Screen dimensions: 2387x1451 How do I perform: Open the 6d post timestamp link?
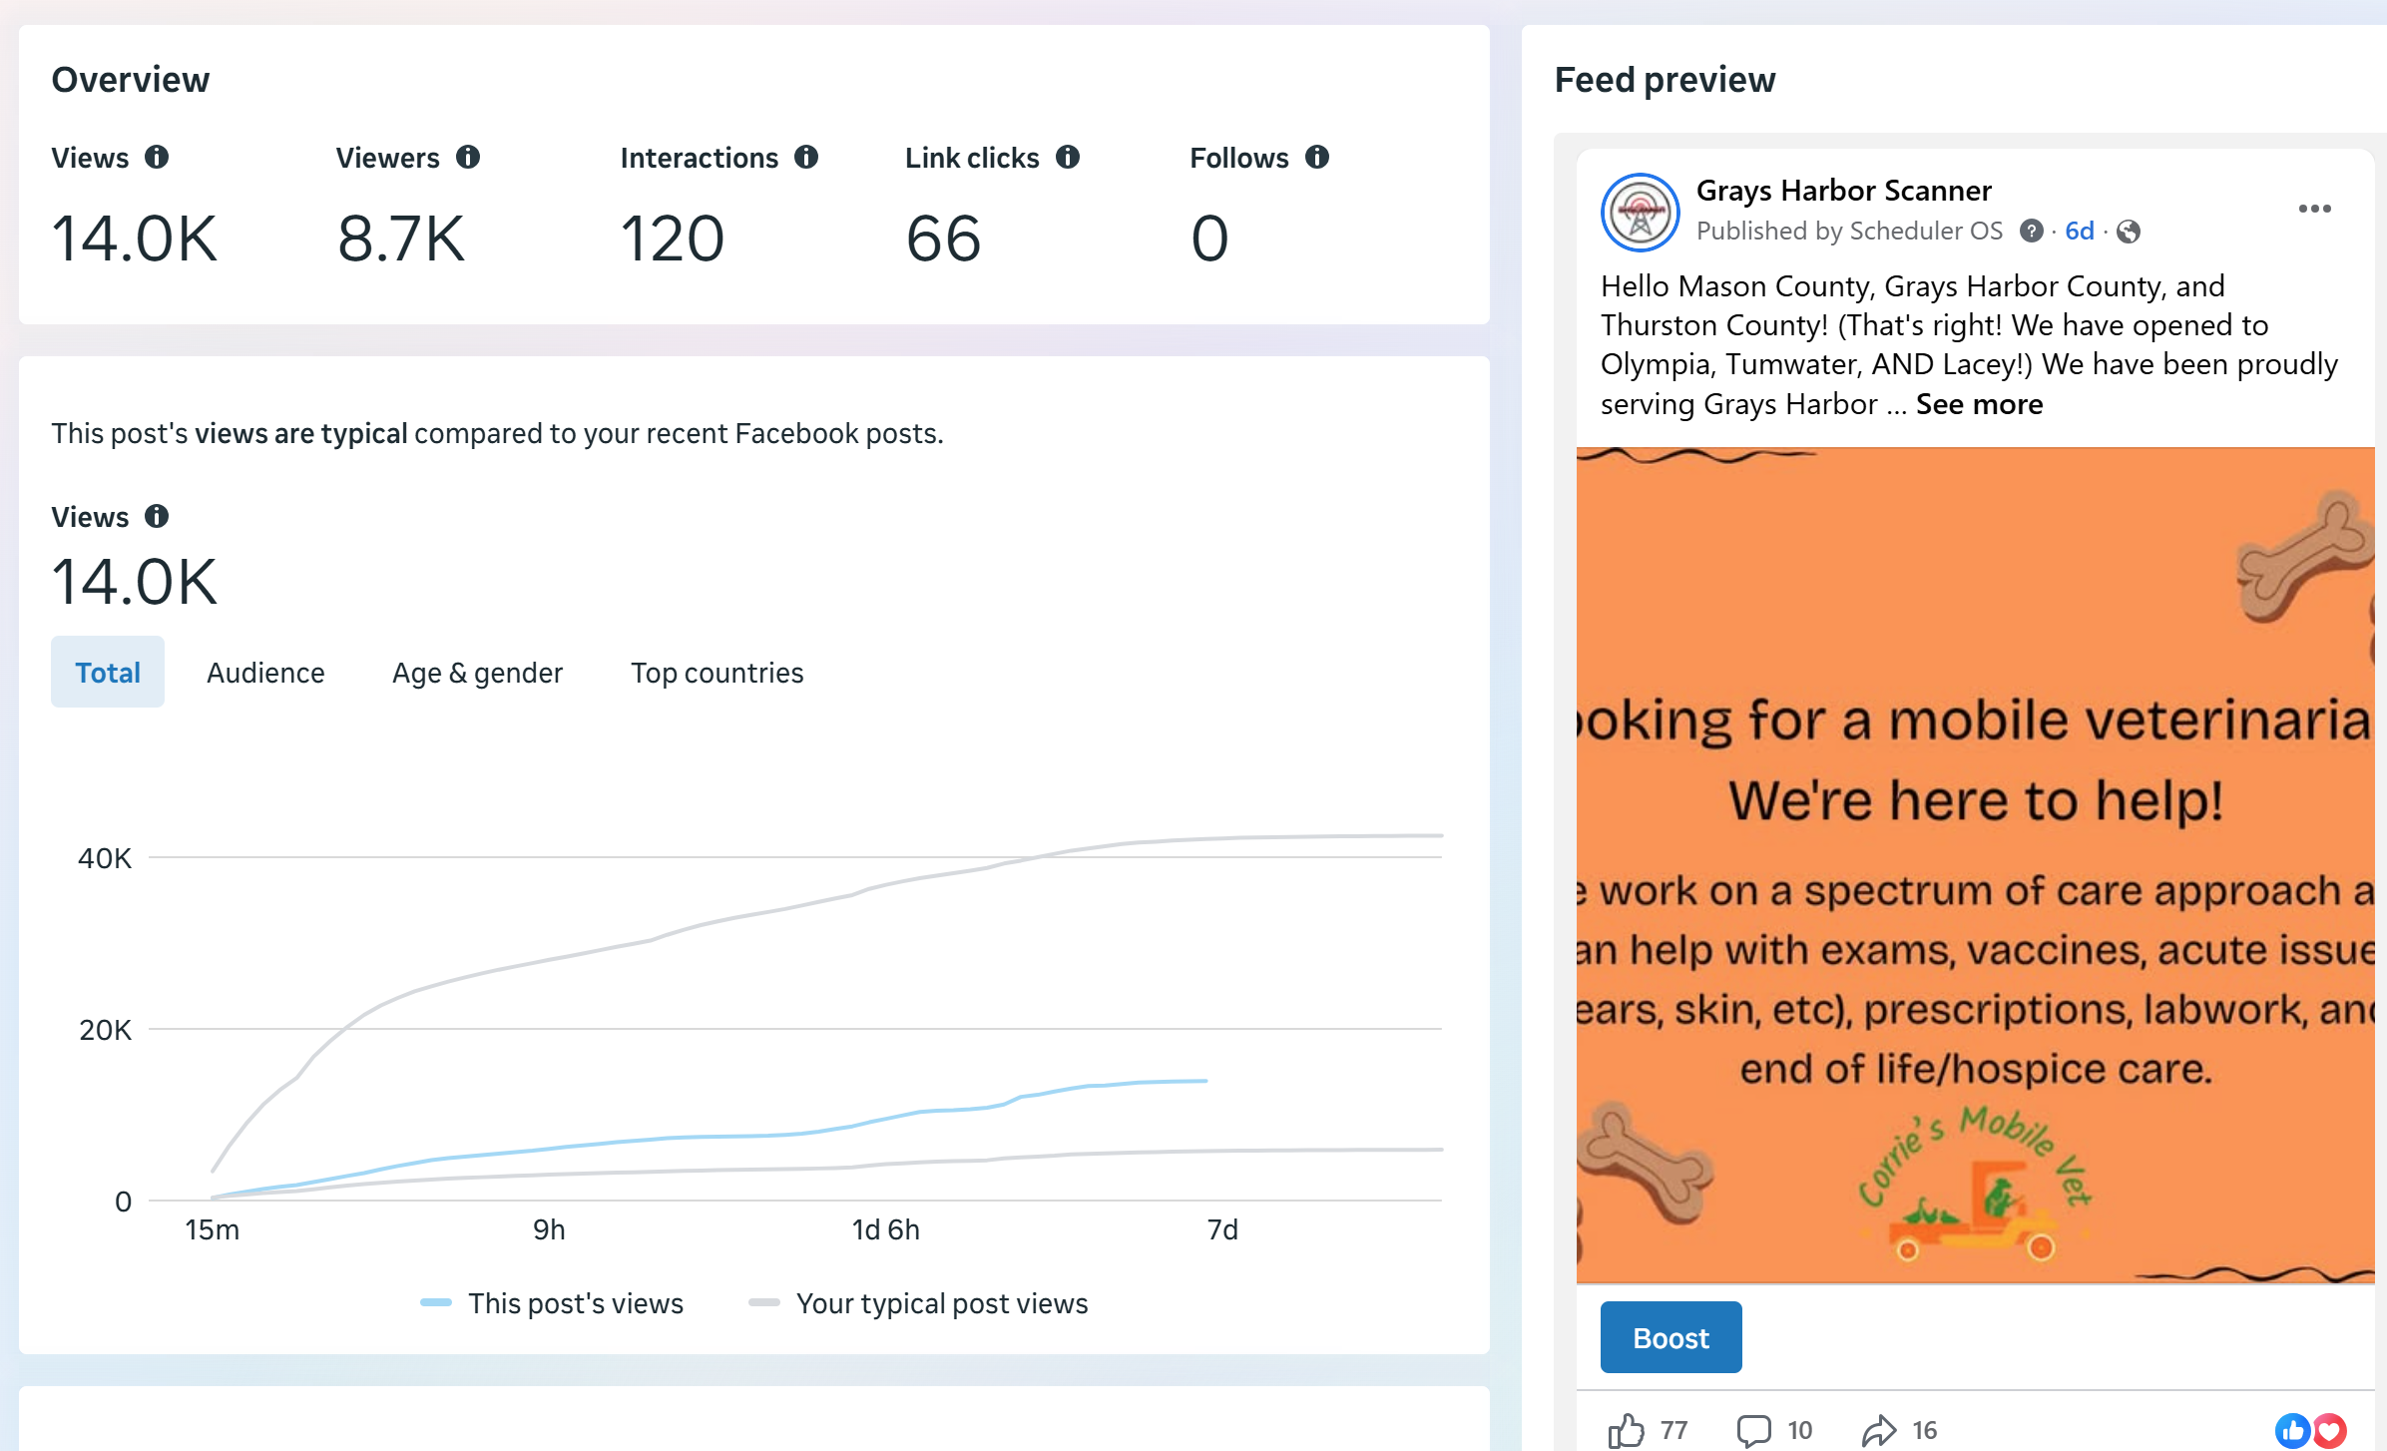pyautogui.click(x=2080, y=232)
